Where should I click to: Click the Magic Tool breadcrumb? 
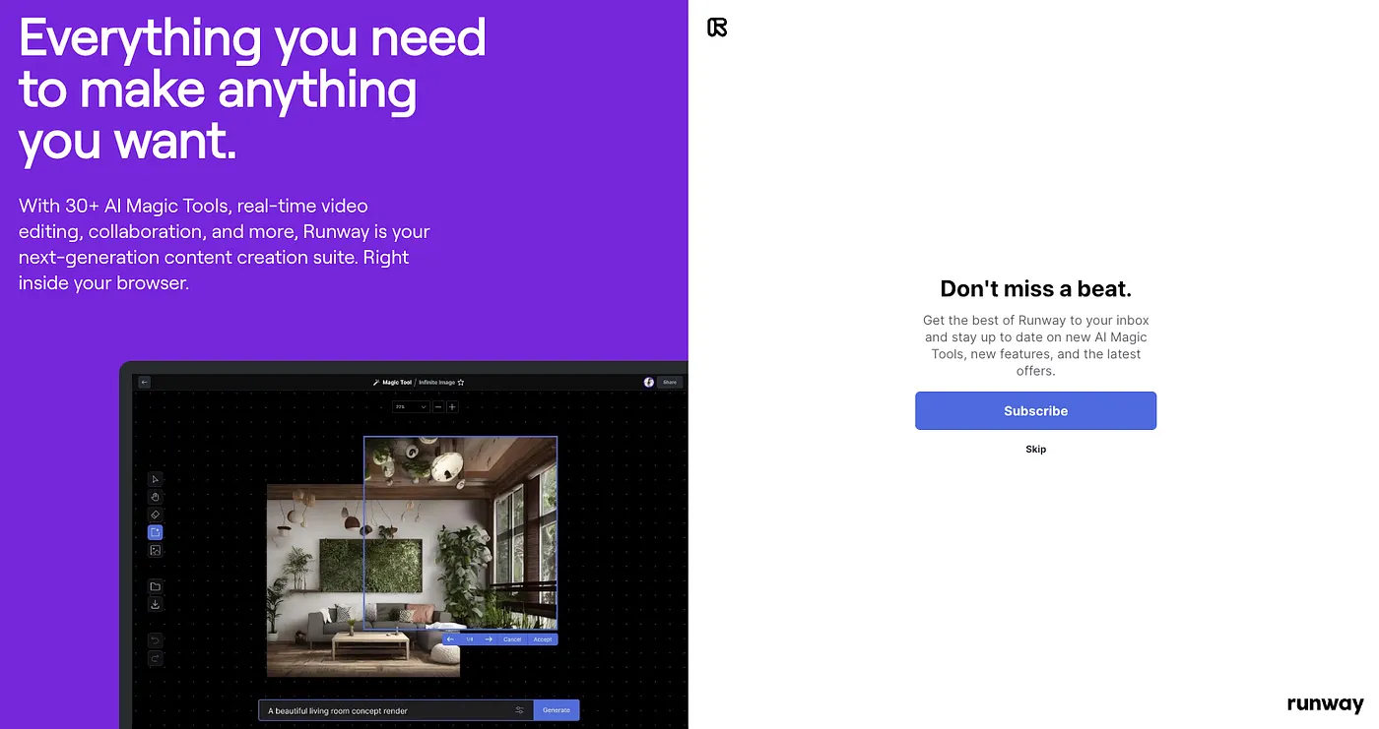[397, 382]
